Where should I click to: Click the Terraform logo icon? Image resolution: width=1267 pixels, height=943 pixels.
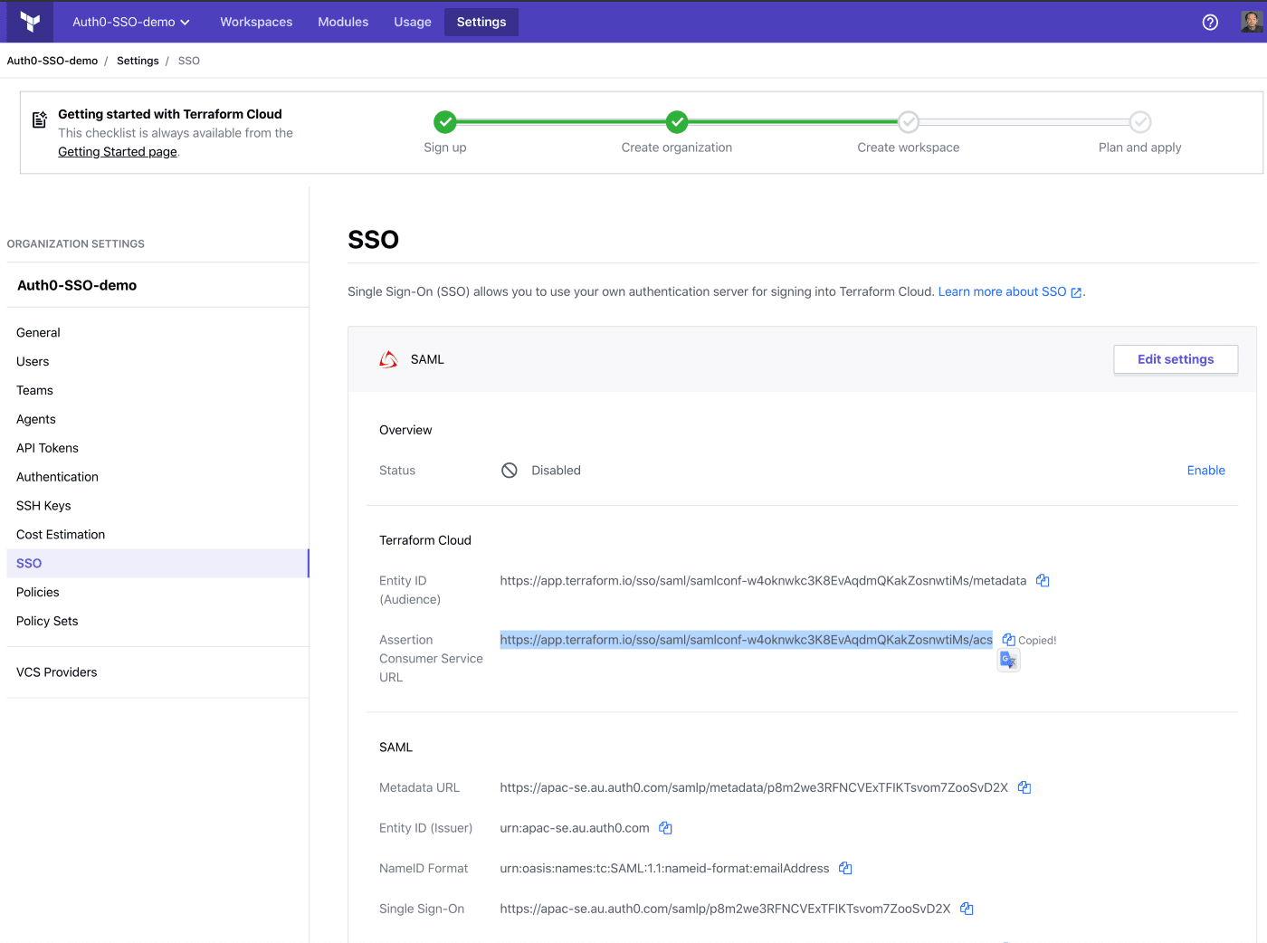coord(30,22)
